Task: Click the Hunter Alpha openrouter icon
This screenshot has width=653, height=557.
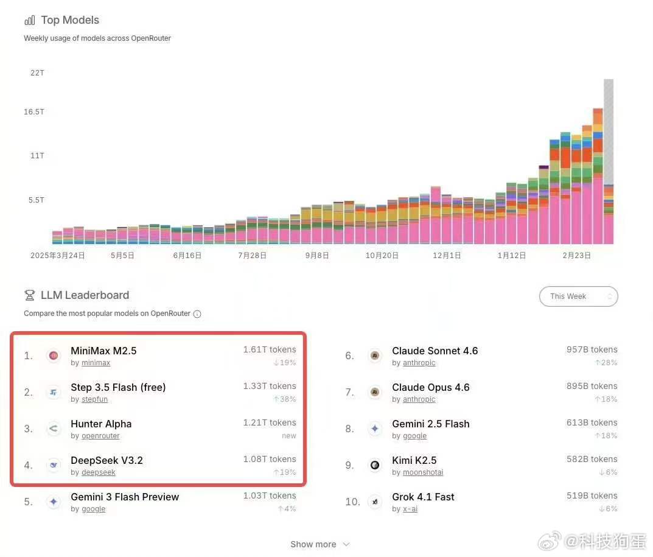Action: (54, 429)
